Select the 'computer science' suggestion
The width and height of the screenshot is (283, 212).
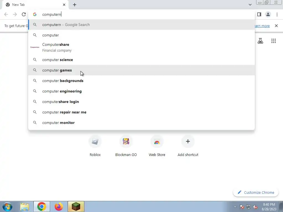[x=141, y=60]
